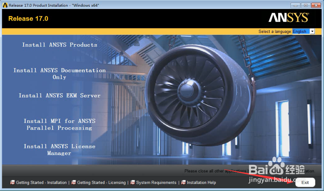This screenshot has height=191, width=324.
Task: Click Install ANSYS Products
Action: (60, 45)
